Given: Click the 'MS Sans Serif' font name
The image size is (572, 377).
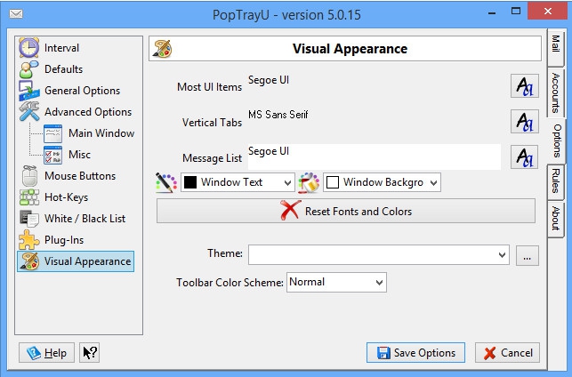Looking at the screenshot, I should (278, 115).
